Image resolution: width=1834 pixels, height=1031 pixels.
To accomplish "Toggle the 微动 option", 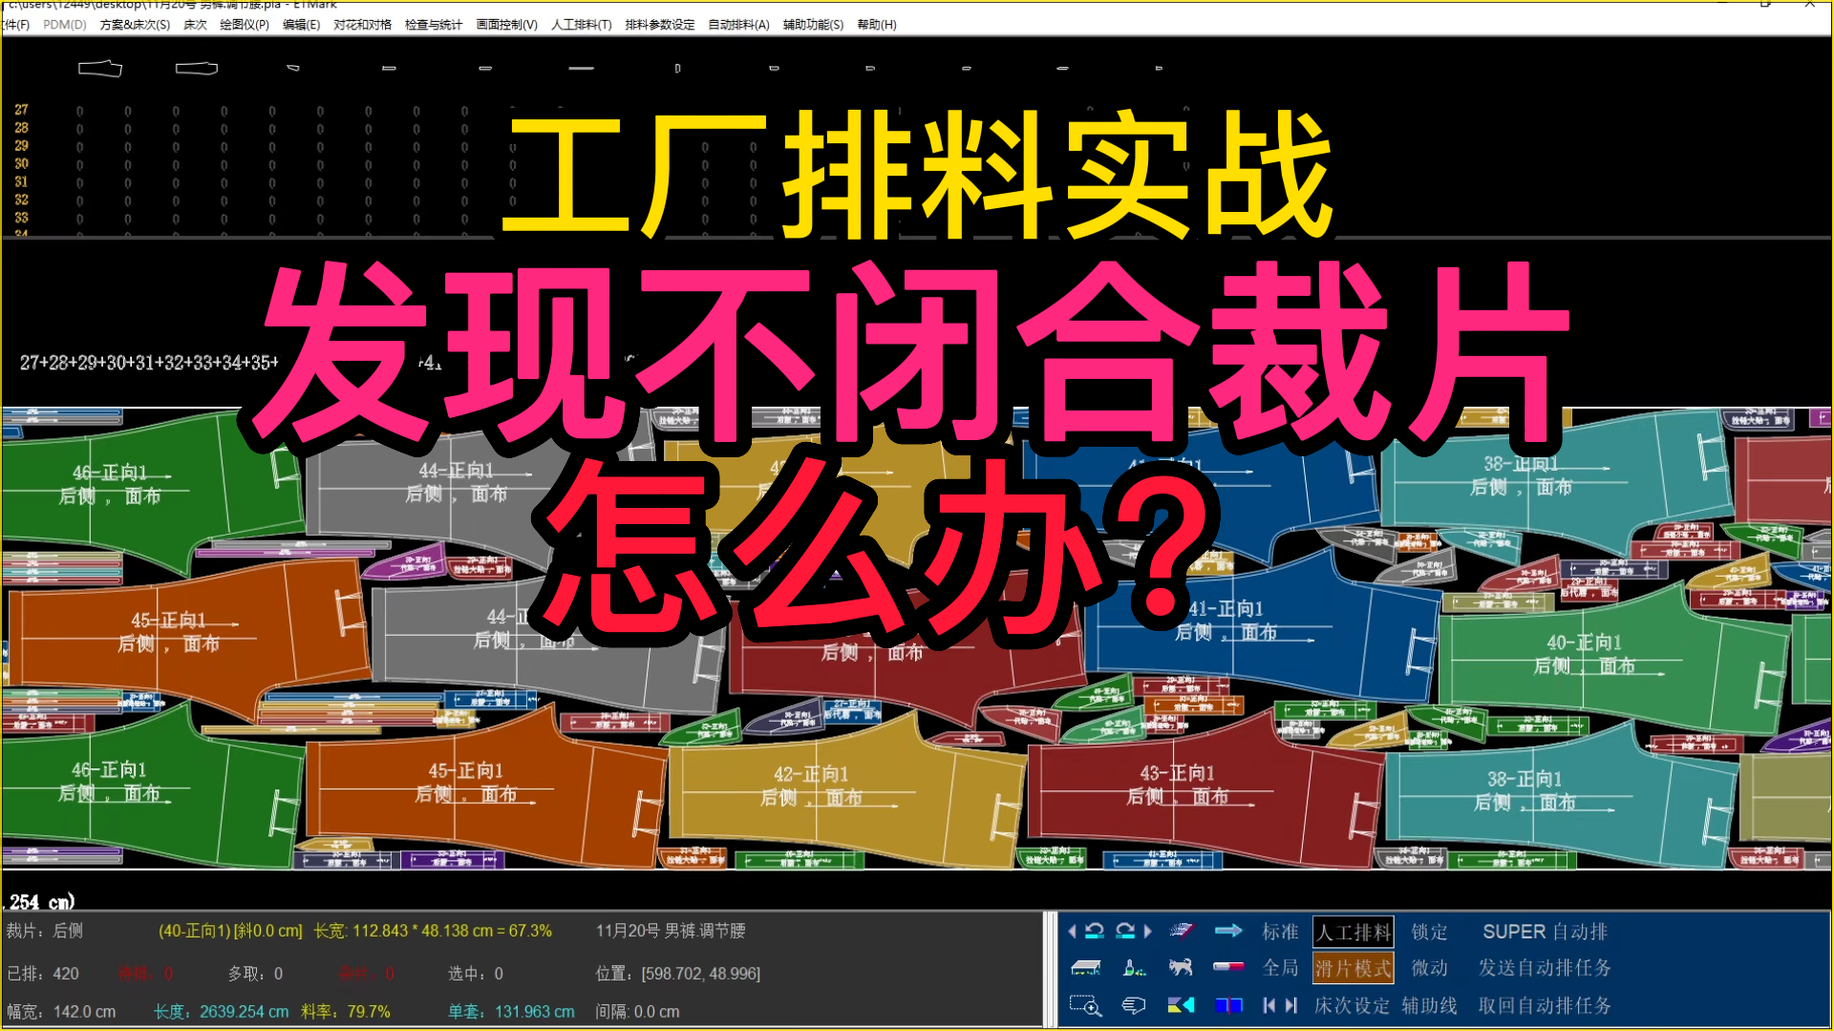I will 1429,968.
